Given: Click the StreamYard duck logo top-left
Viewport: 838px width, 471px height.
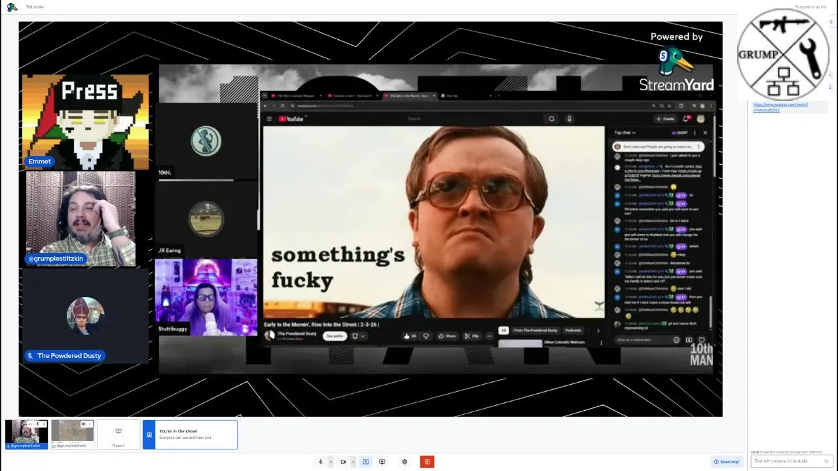Looking at the screenshot, I should click(12, 7).
